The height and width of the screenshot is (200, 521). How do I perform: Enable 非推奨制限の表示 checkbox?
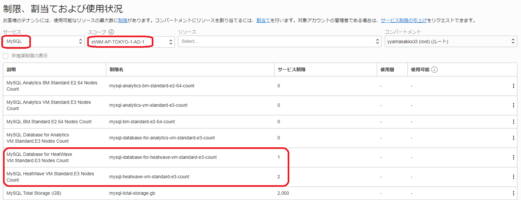point(6,56)
